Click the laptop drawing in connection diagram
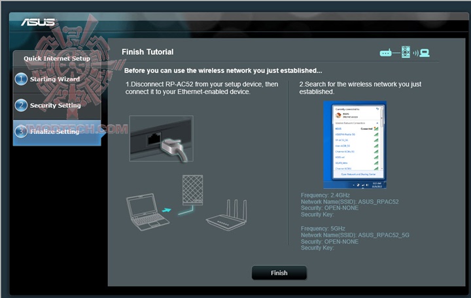 pyautogui.click(x=147, y=212)
